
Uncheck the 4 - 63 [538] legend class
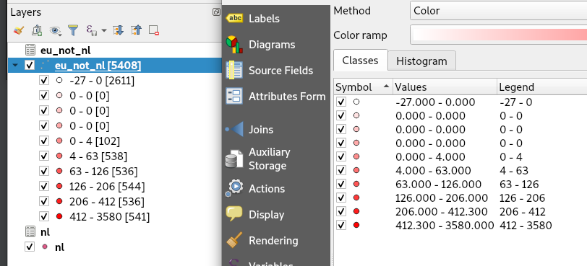[x=44, y=156]
